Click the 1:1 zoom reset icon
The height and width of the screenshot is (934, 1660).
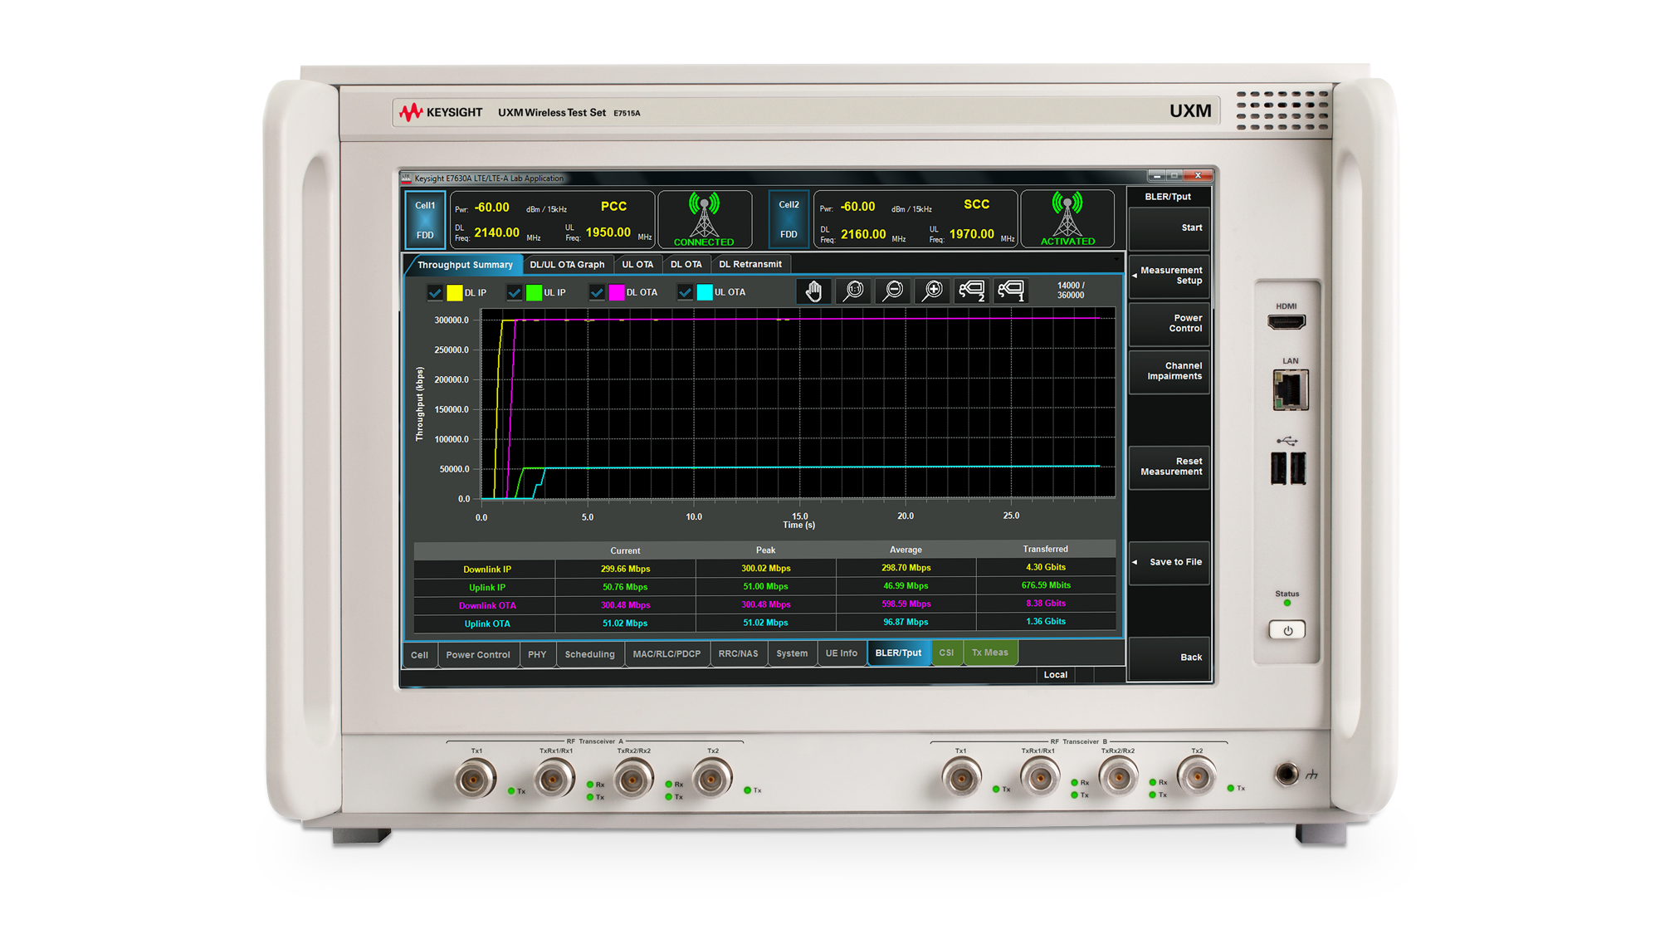point(852,291)
